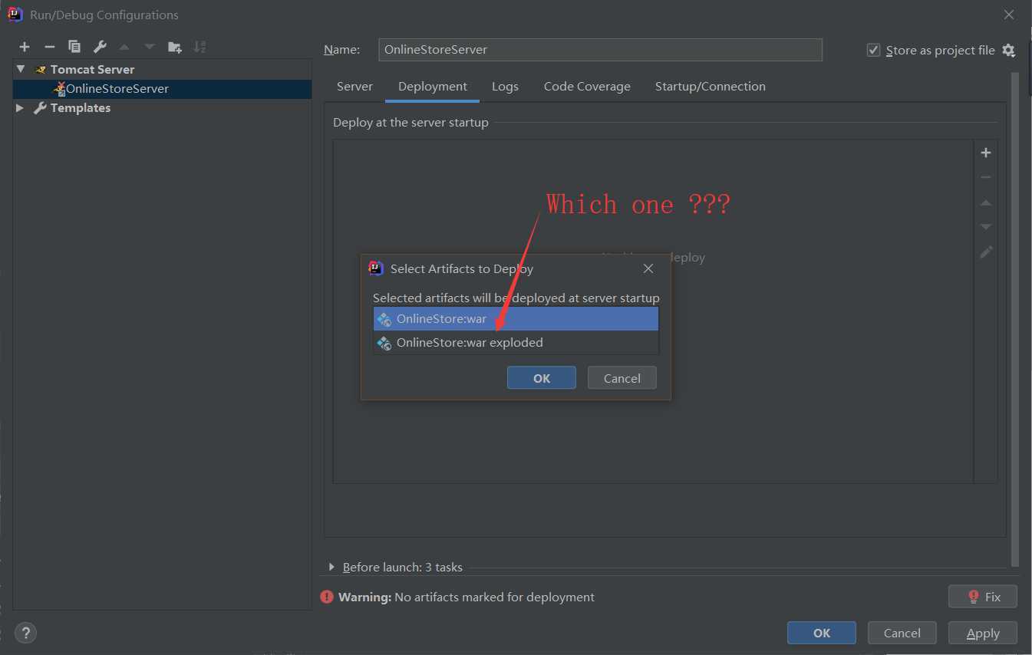Focus the Name input field

point(600,50)
